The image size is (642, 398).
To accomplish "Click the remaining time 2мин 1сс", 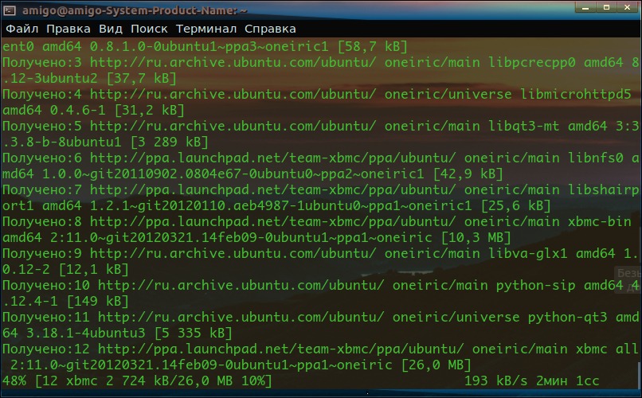I will pos(567,381).
